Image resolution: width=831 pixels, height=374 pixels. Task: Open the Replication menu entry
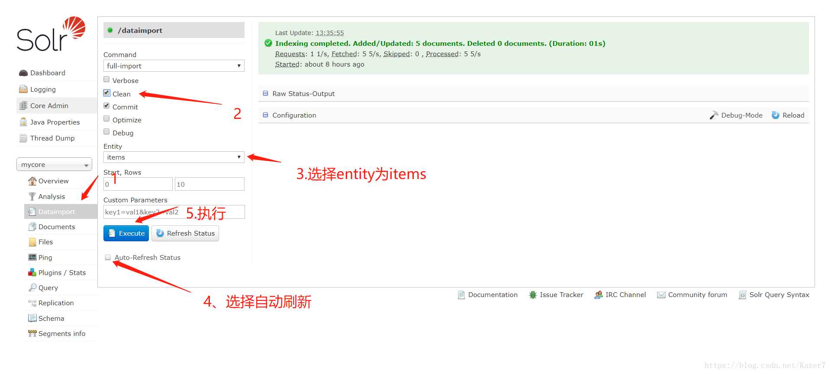point(61,303)
